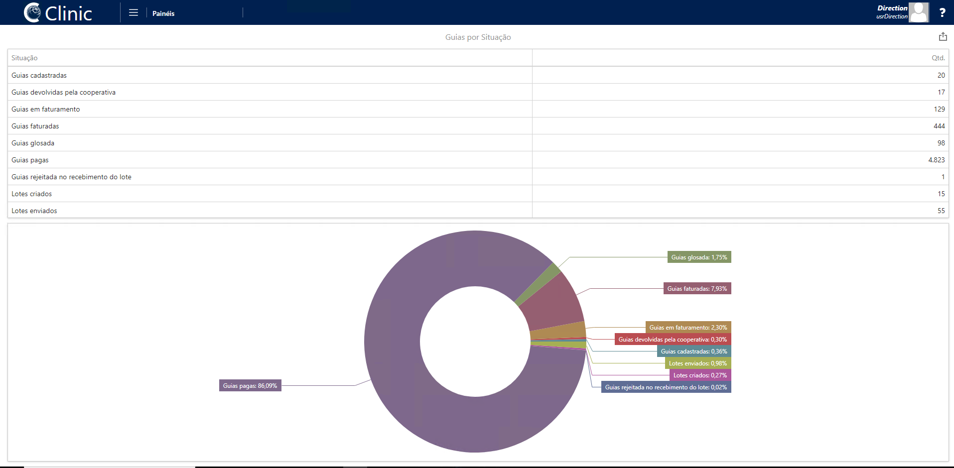The height and width of the screenshot is (468, 954).
Task: Open the help question mark icon
Action: [942, 13]
